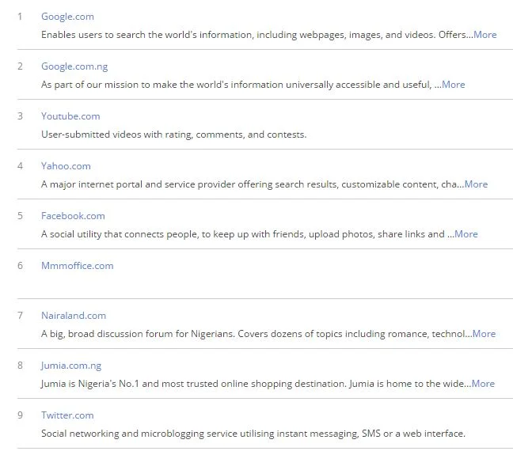Click the Youtube.com description text
Image resolution: width=513 pixels, height=451 pixels.
coord(173,135)
